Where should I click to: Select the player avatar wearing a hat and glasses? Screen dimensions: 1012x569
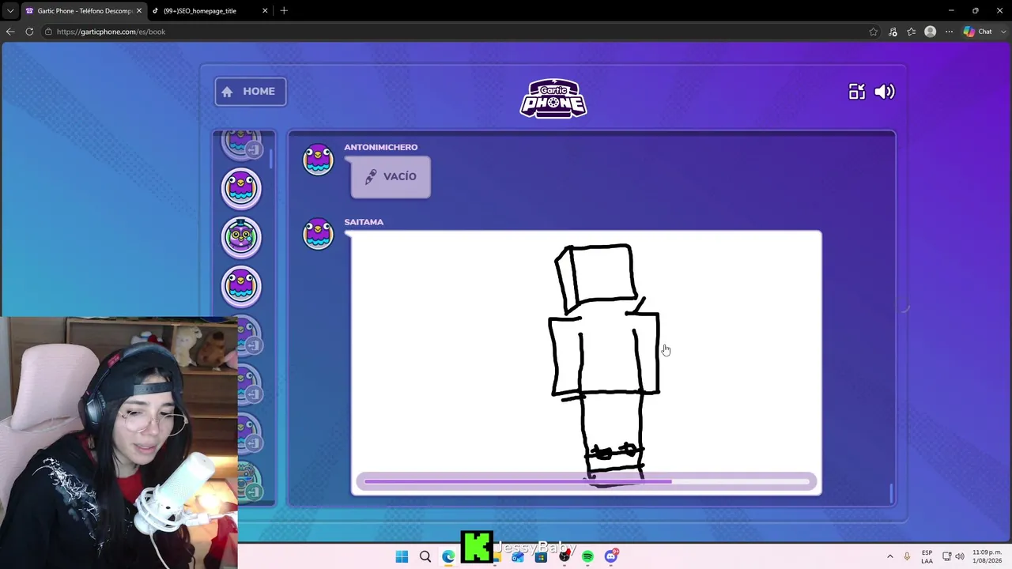point(241,237)
